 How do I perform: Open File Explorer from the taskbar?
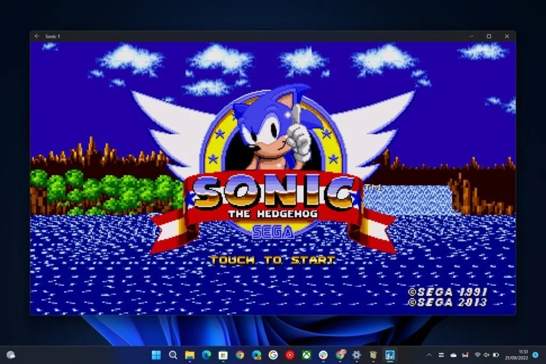190,355
